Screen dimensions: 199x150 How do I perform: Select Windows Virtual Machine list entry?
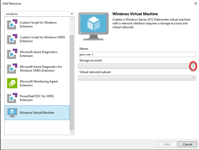coord(37,113)
